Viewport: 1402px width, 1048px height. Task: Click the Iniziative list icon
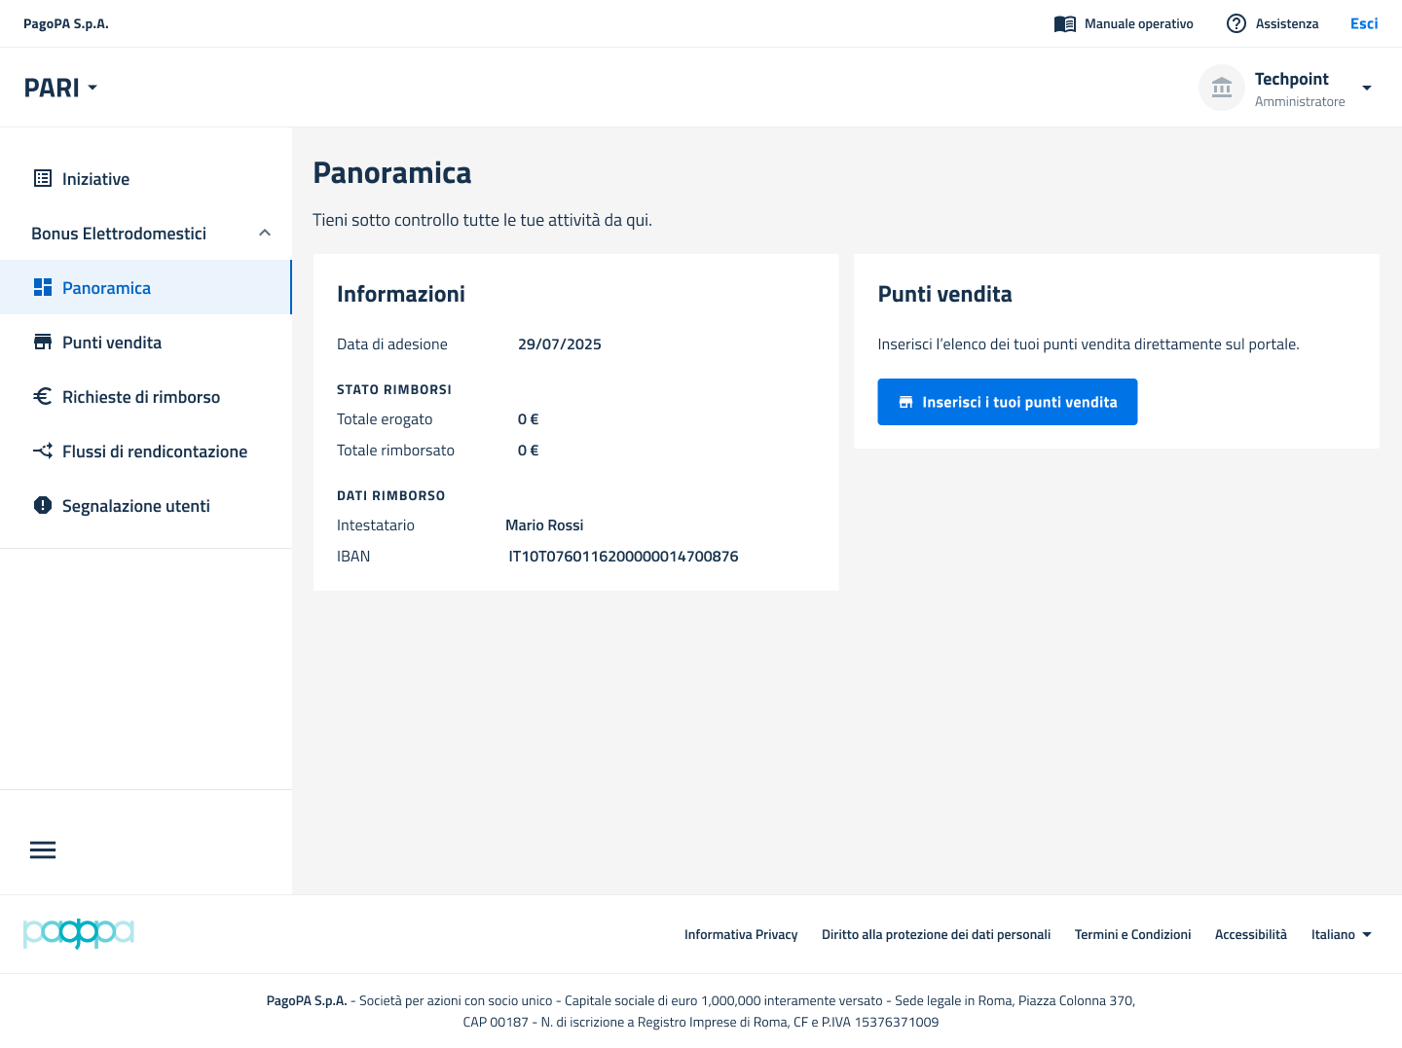(43, 178)
